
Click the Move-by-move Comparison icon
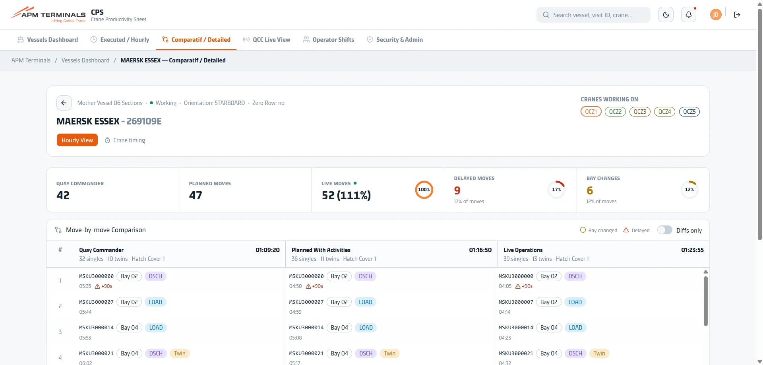coord(58,230)
